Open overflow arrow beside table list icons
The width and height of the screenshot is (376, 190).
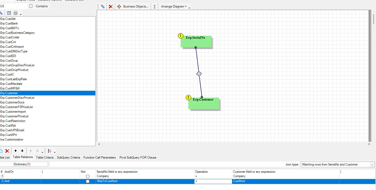tap(21, 14)
